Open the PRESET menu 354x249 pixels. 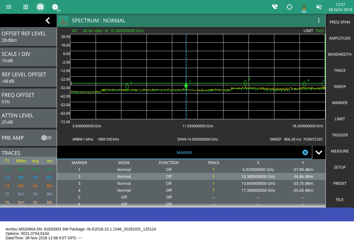coord(340,183)
